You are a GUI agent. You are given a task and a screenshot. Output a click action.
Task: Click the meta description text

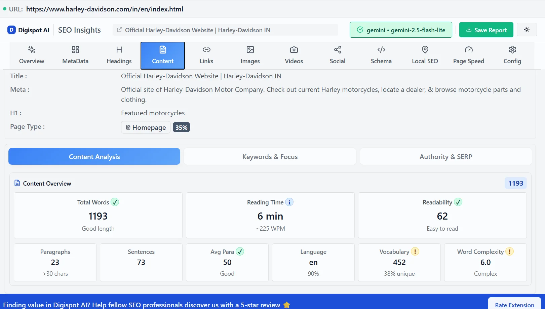coord(321,94)
